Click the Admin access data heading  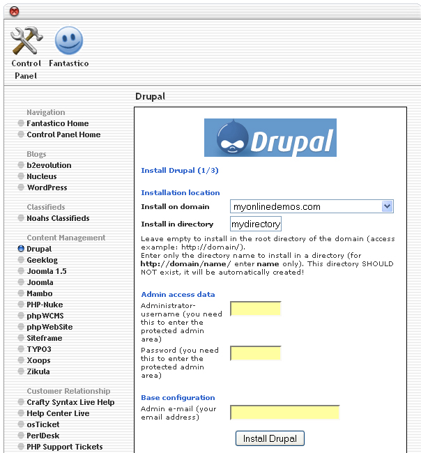[x=178, y=294]
